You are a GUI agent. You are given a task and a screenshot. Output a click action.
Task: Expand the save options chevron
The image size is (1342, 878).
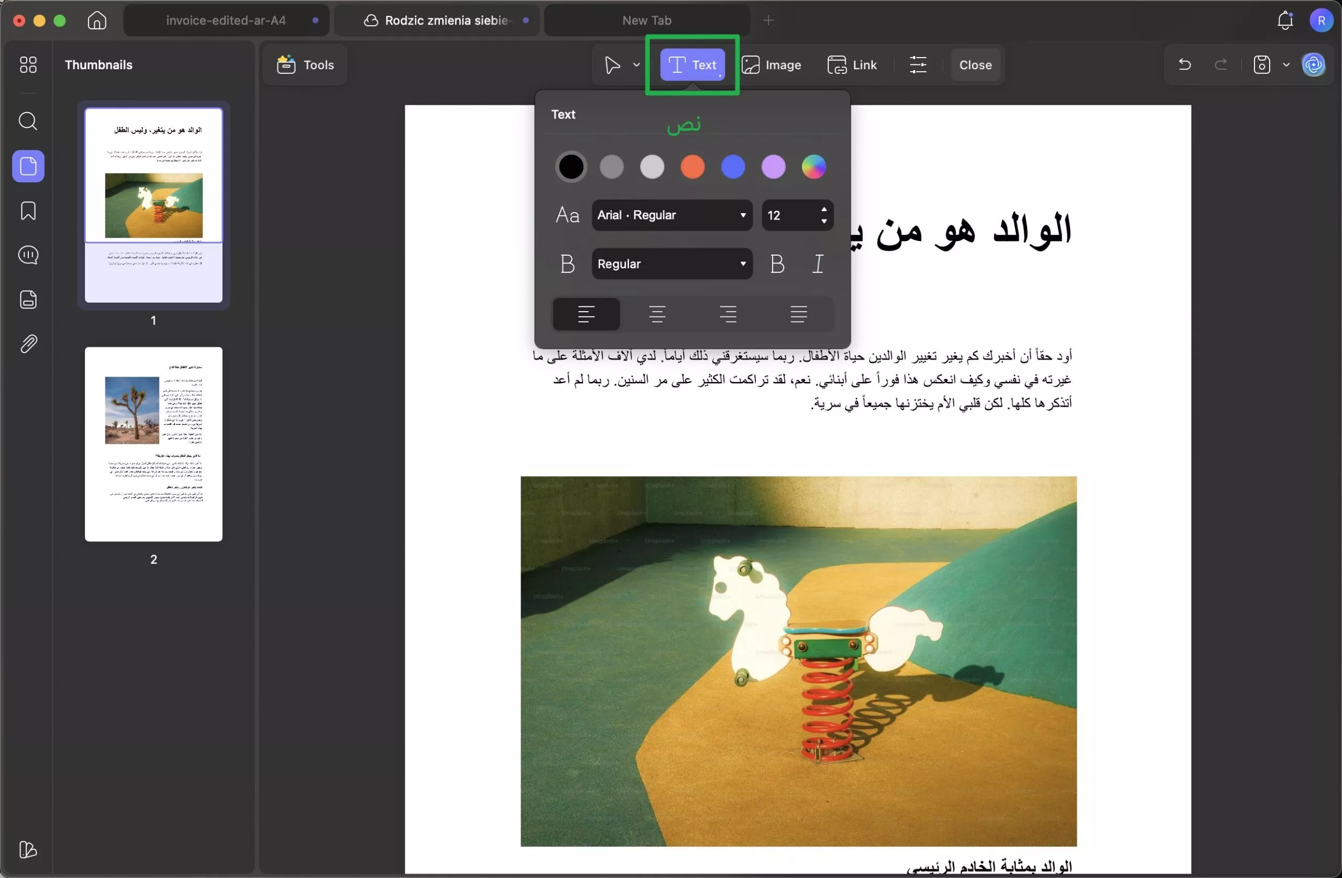pyautogui.click(x=1286, y=64)
